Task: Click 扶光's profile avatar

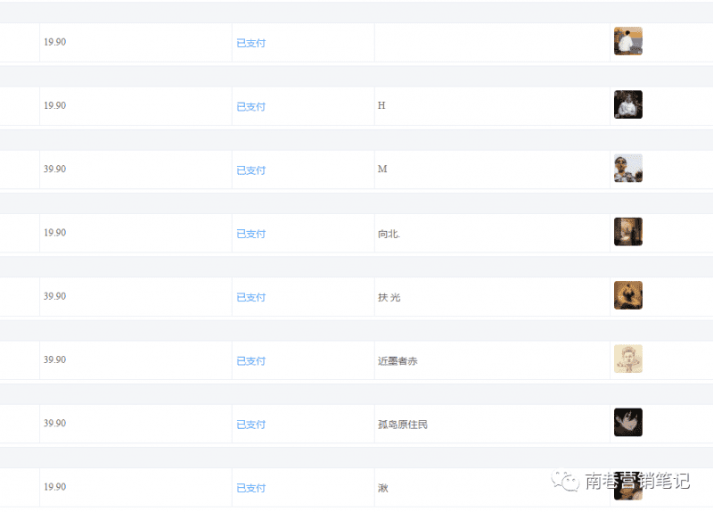Action: click(627, 295)
